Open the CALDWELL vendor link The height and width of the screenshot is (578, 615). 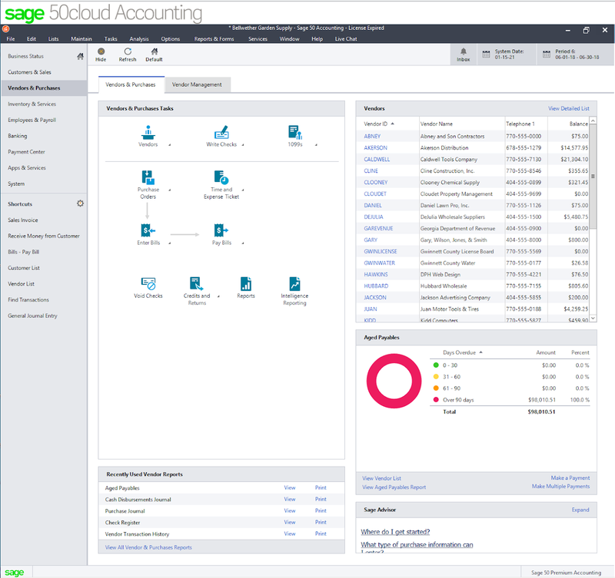click(377, 160)
